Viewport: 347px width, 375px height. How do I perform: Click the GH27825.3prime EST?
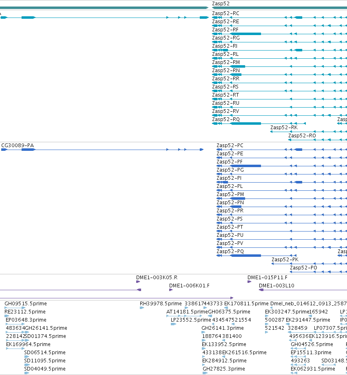(x=224, y=368)
